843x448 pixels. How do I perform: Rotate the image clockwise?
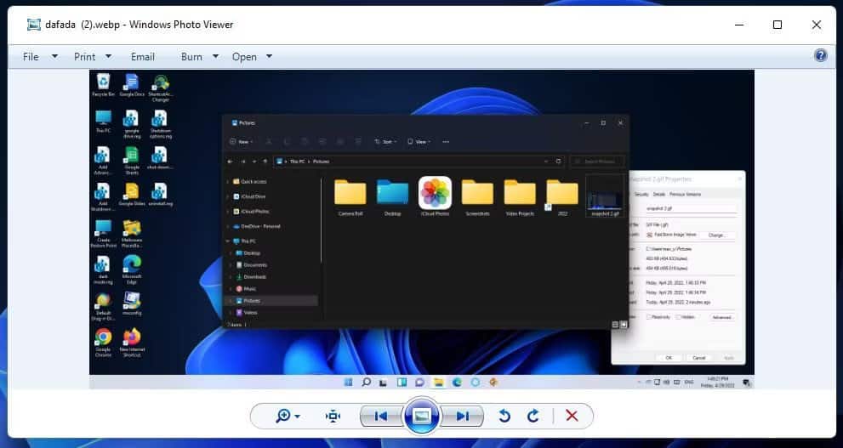[533, 416]
